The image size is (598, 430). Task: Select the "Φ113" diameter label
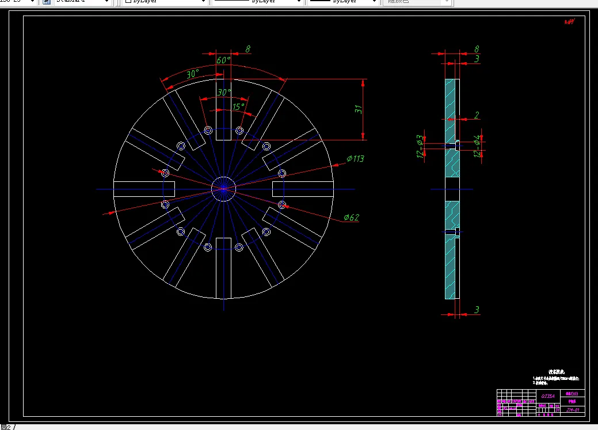pos(355,158)
